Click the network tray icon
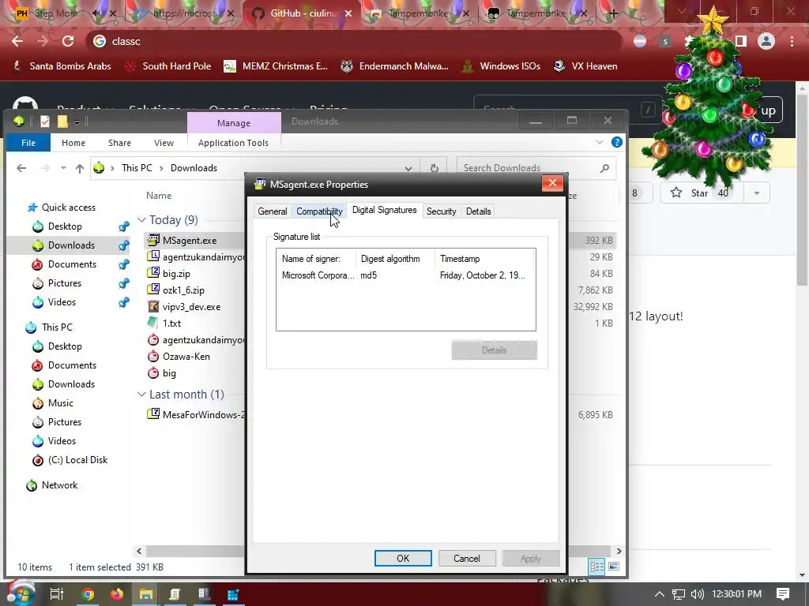Viewport: 809px width, 606px height. click(679, 594)
